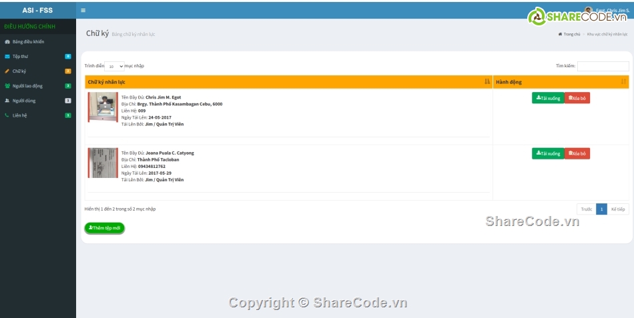The height and width of the screenshot is (318, 634).
Task: Download Joana Puala C. Catyong signature
Action: 548,153
